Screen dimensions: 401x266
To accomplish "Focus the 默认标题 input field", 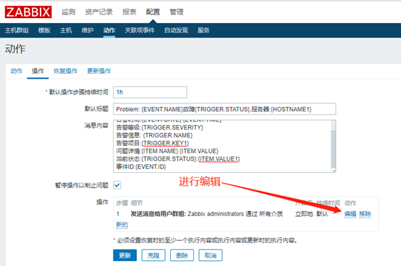I will (x=224, y=109).
